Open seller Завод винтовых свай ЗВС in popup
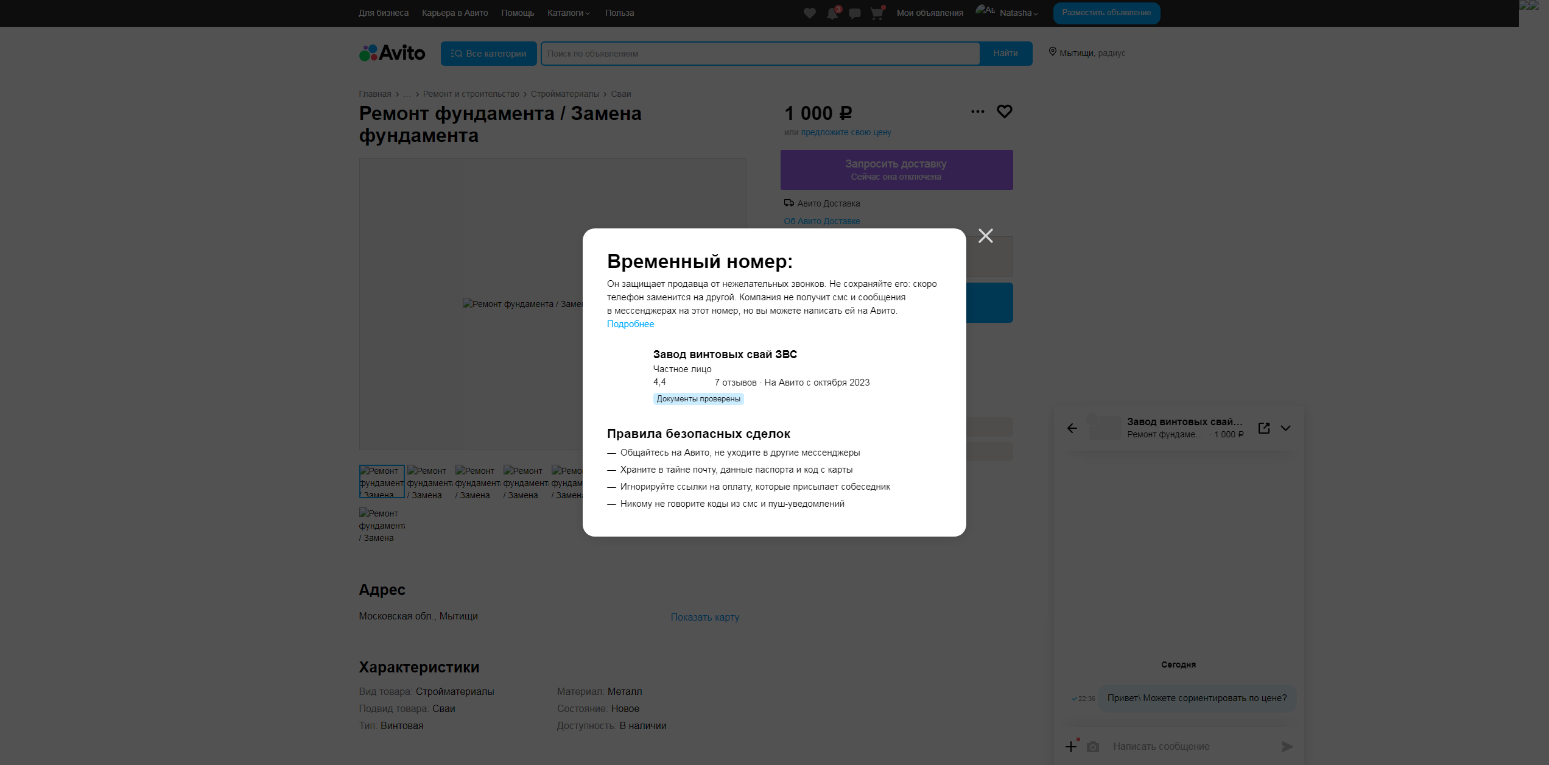This screenshot has width=1549, height=765. [x=725, y=354]
